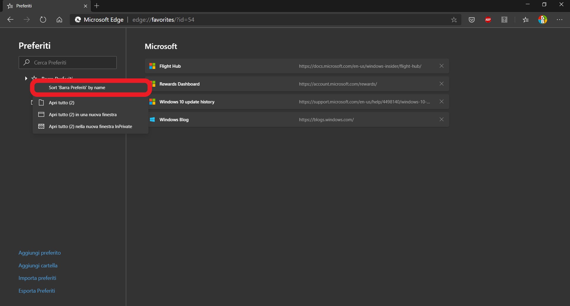Open the Rewards Dashboard favorite entry
The image size is (570, 306).
click(x=297, y=84)
